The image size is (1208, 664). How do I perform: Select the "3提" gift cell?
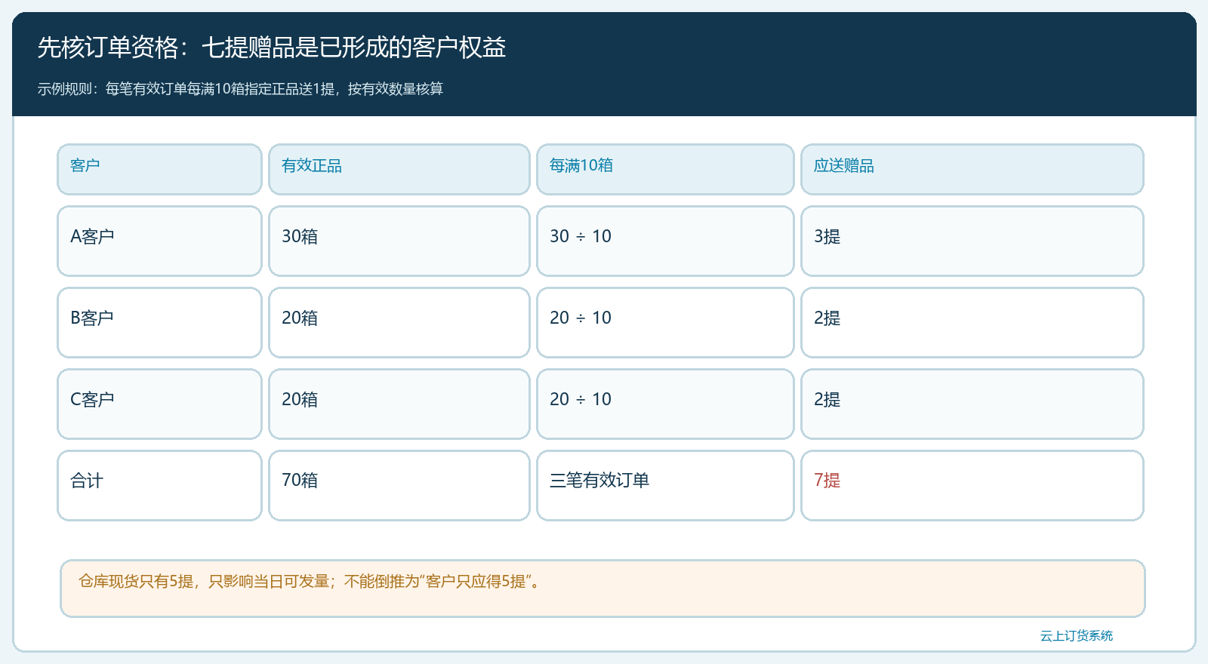pos(972,241)
